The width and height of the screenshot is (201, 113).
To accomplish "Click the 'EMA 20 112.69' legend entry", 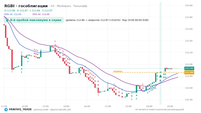I will 13,14.
